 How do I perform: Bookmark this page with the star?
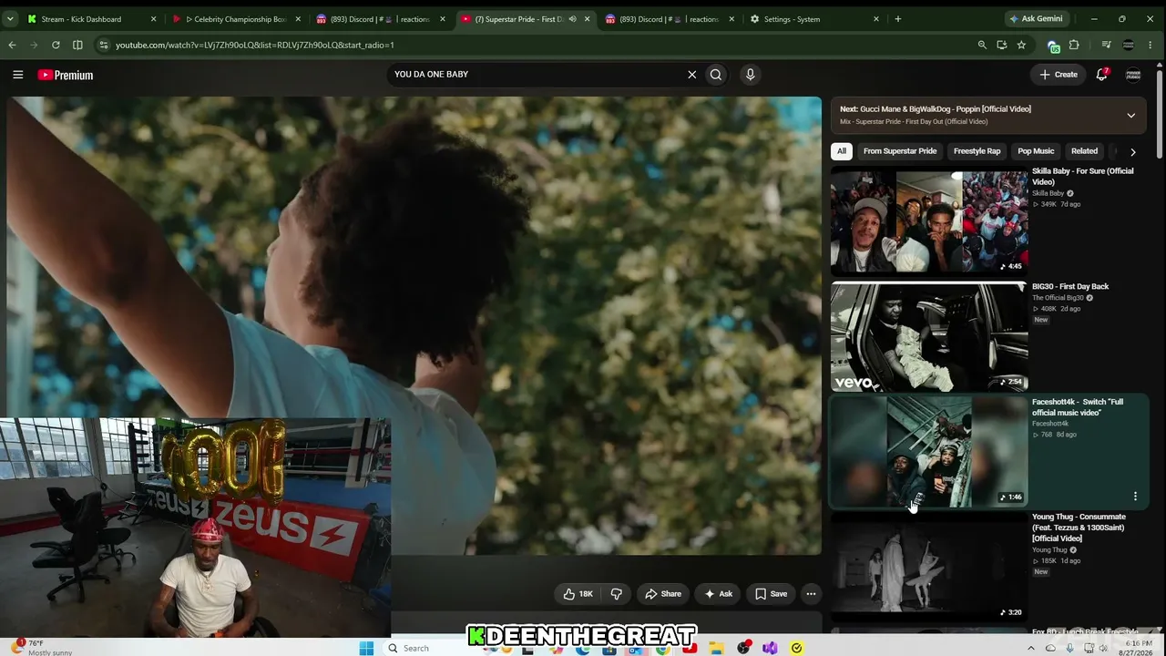1021,45
